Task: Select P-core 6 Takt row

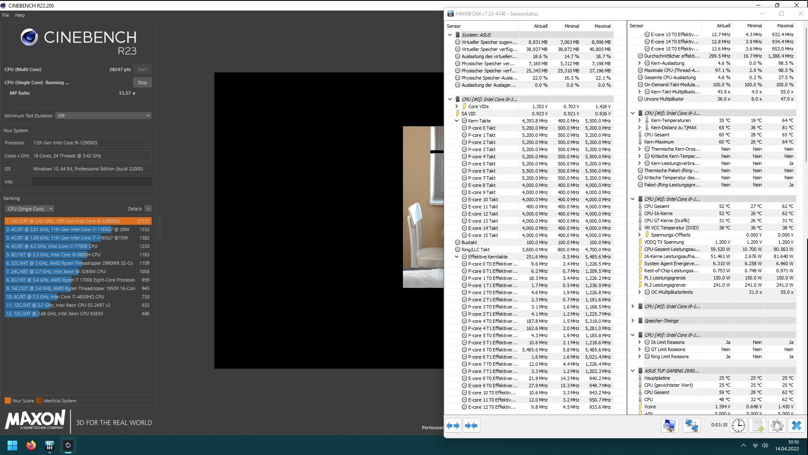Action: (x=530, y=171)
